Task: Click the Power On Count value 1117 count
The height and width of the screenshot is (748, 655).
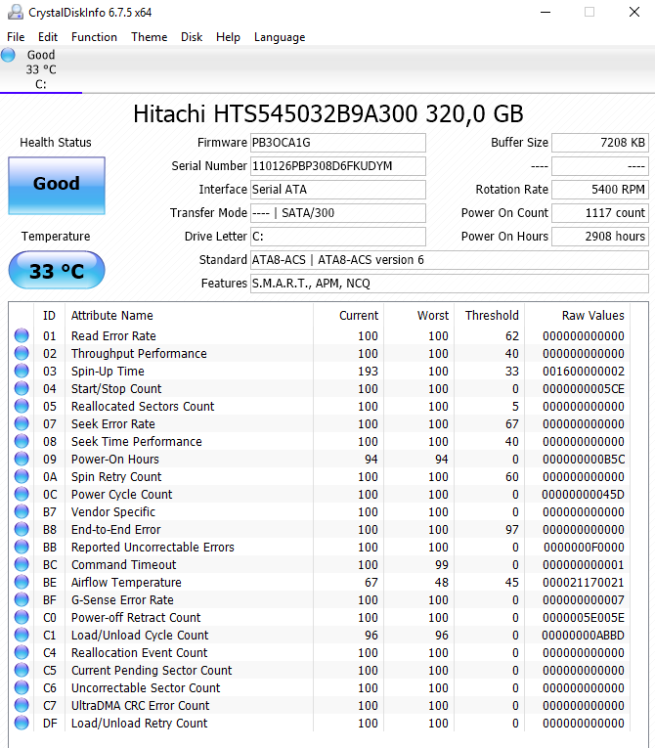Action: pos(600,213)
